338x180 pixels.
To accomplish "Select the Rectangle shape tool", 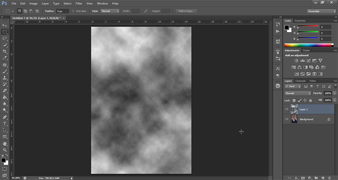I will 5,137.
